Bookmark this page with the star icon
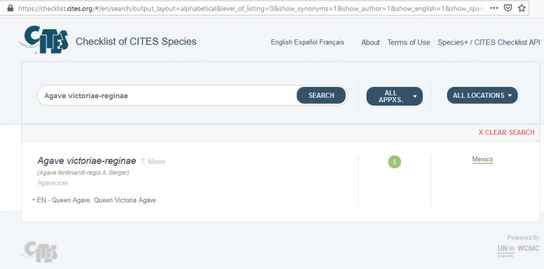The image size is (544, 269). (522, 7)
